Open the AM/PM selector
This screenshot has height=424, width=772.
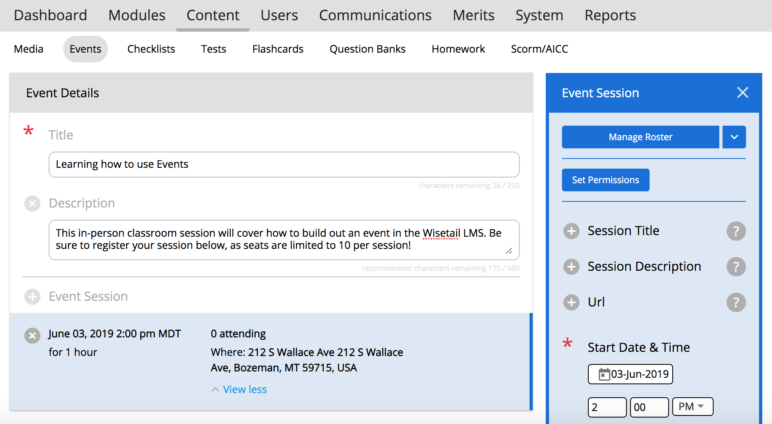coord(693,407)
